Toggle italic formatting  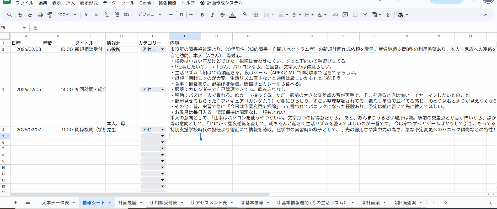pos(212,15)
